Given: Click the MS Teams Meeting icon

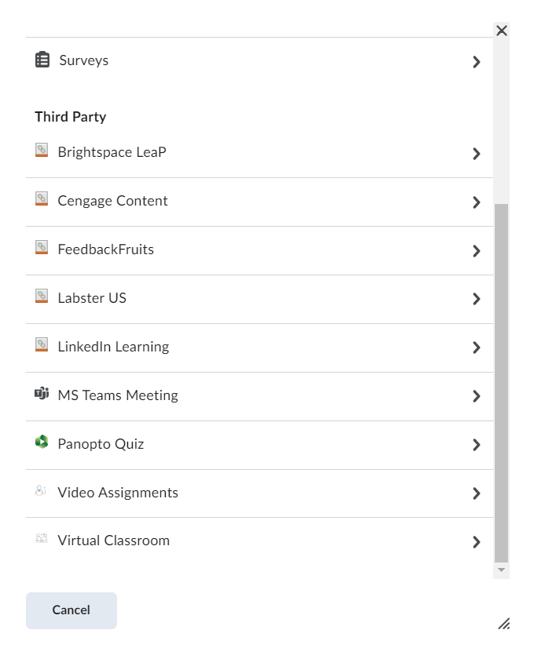Looking at the screenshot, I should click(x=42, y=395).
